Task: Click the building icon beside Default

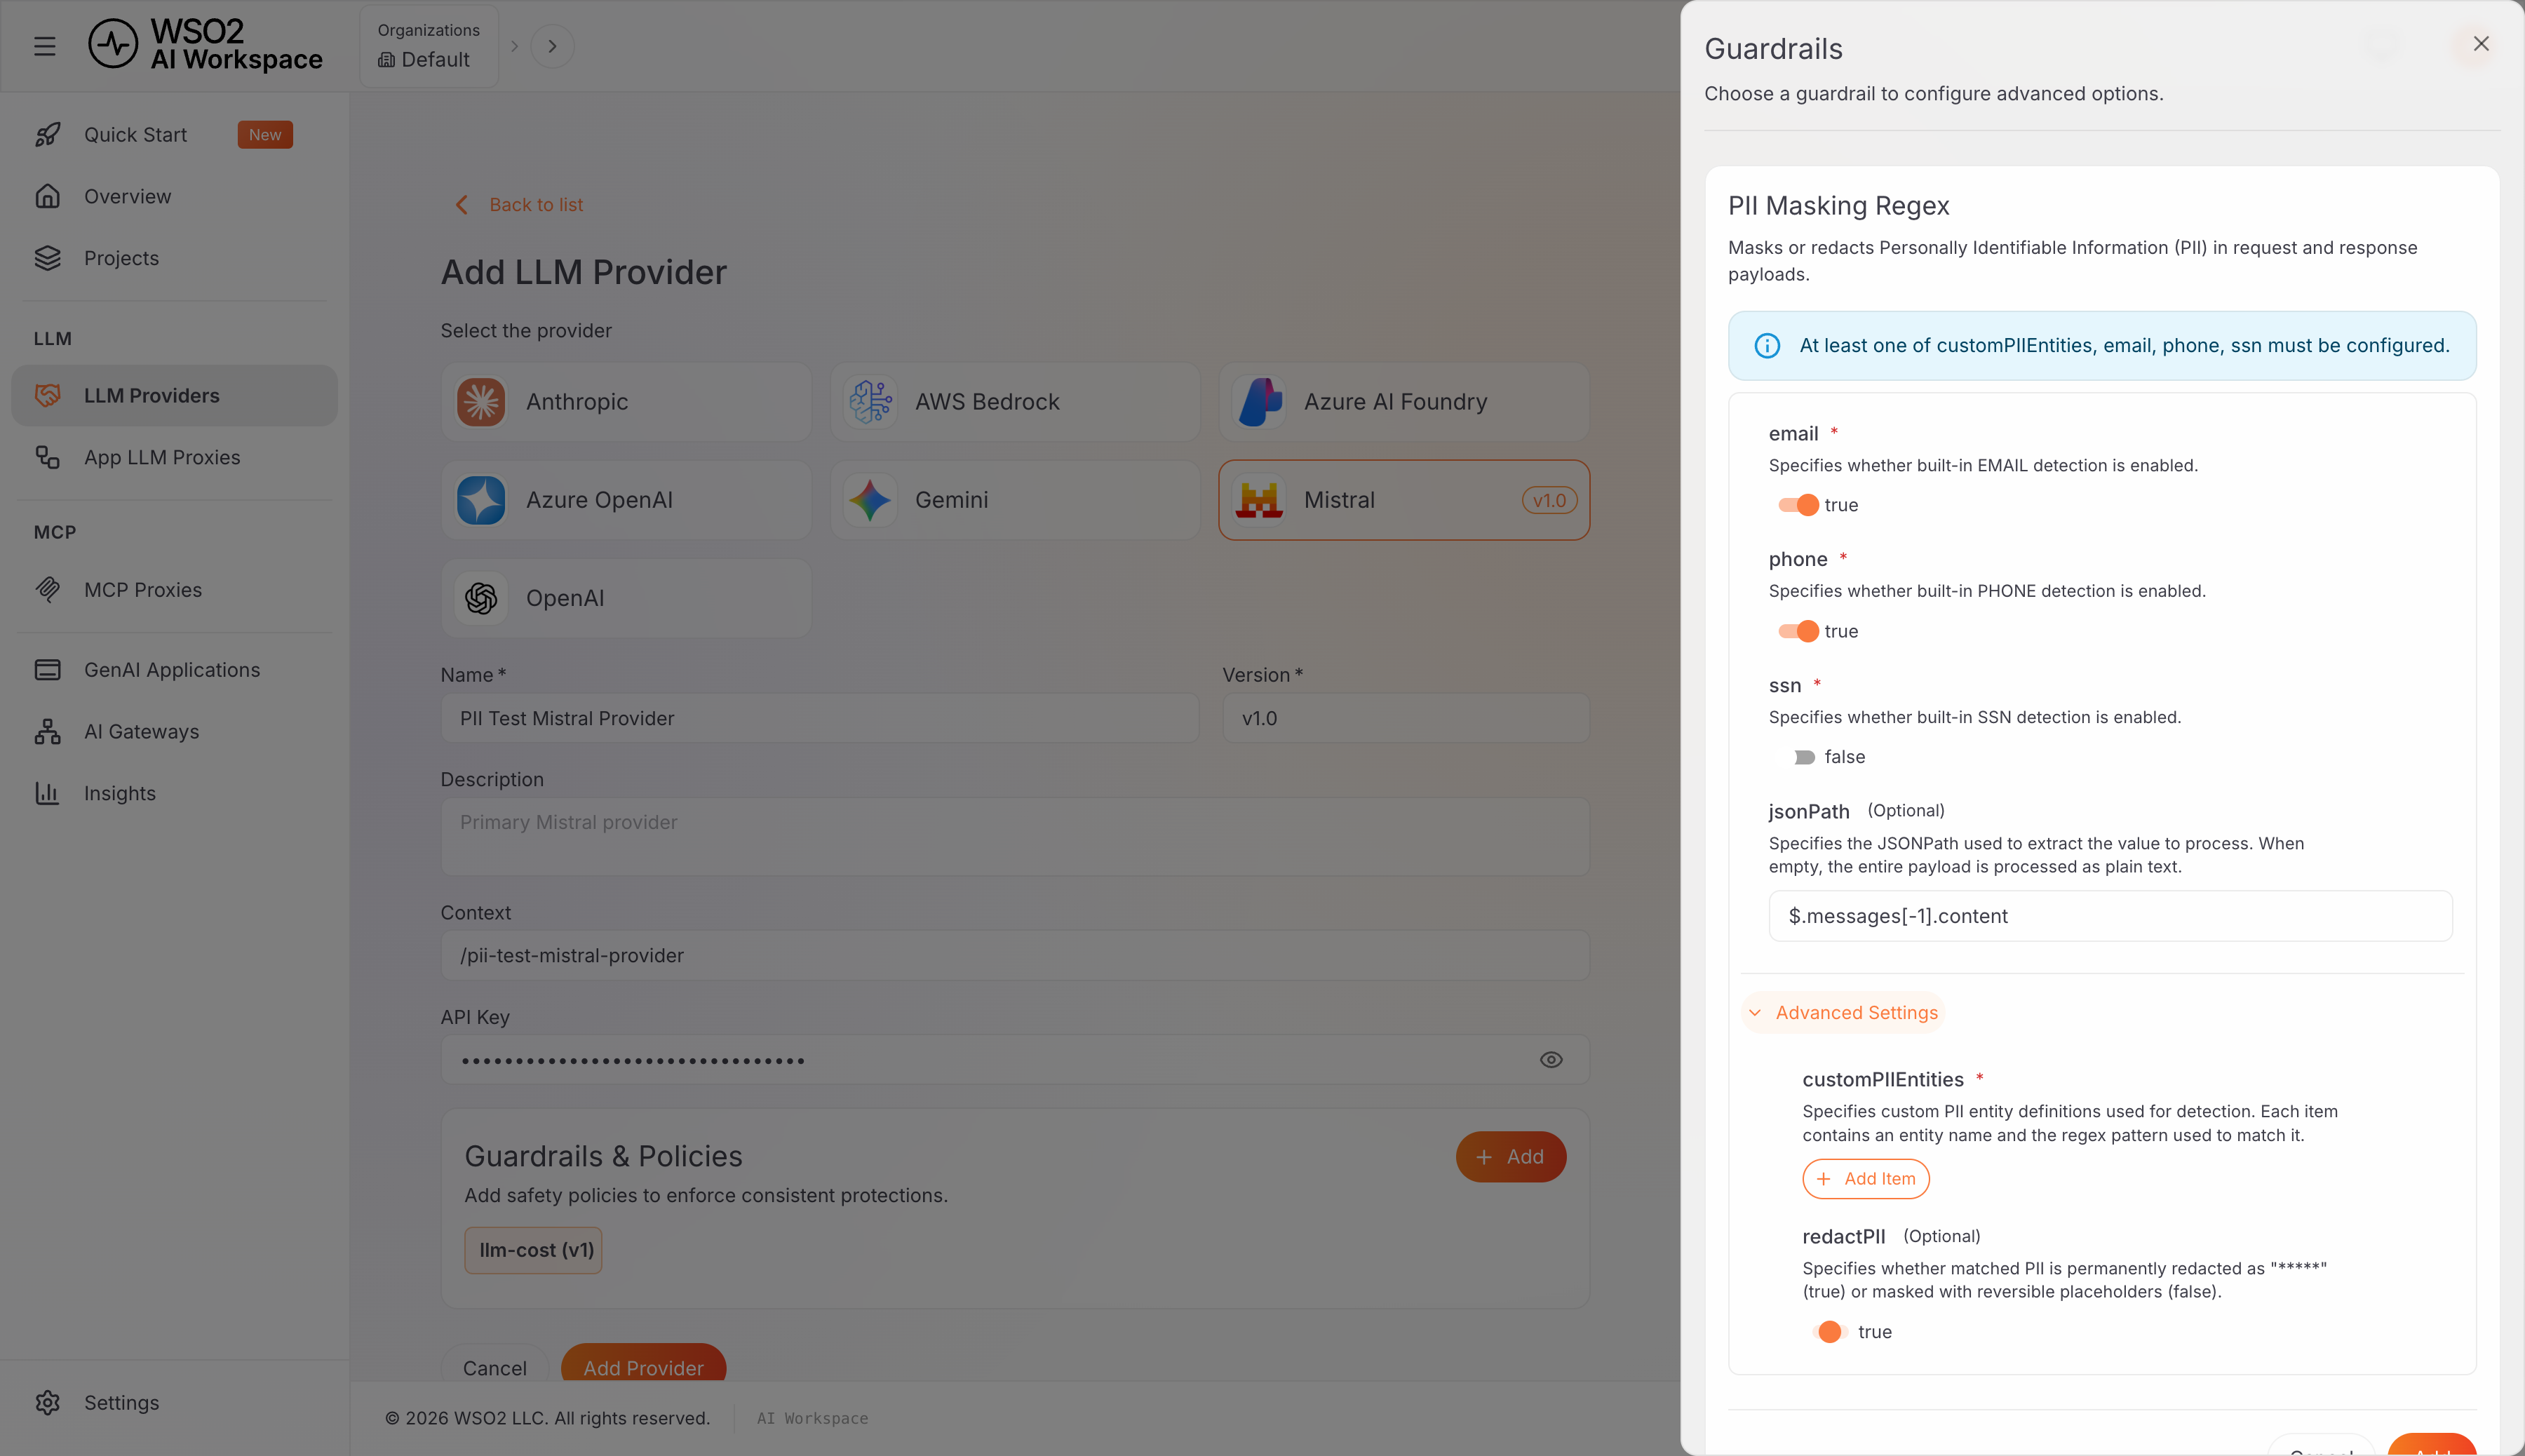Action: 386,60
